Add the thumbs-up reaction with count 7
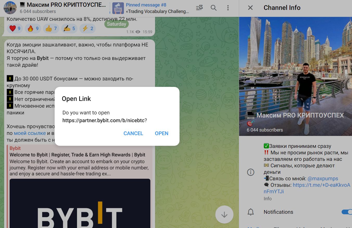Image resolution: width=352 pixels, height=228 pixels. coord(51,29)
